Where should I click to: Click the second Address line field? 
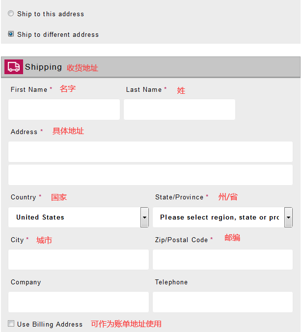pos(150,175)
